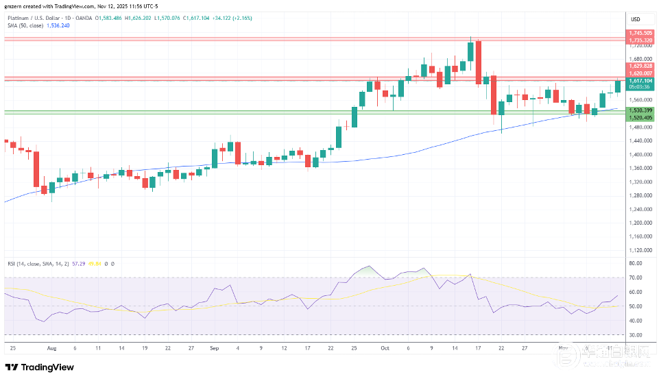The height and width of the screenshot is (381, 661).
Task: Select the SMA (50, close) indicator label
Action: pyautogui.click(x=25, y=25)
